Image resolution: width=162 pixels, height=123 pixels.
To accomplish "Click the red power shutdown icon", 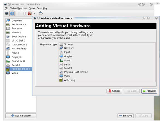I will coord(30,13).
